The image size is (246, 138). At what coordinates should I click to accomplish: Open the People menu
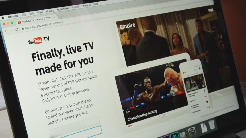tap(76, 7)
